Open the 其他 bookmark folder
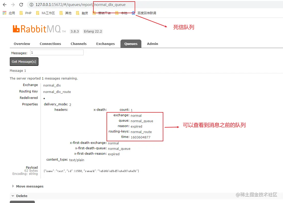The height and width of the screenshot is (203, 283). tap(66, 13)
